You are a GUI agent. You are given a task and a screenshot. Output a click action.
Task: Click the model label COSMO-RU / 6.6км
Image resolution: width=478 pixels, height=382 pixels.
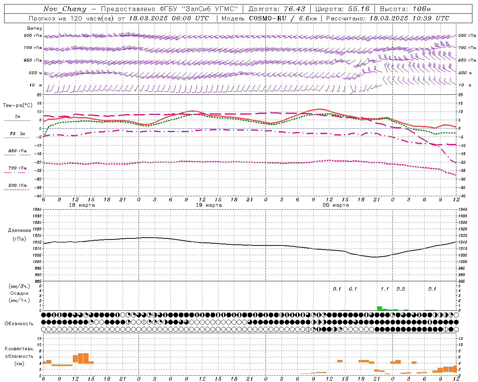point(283,18)
